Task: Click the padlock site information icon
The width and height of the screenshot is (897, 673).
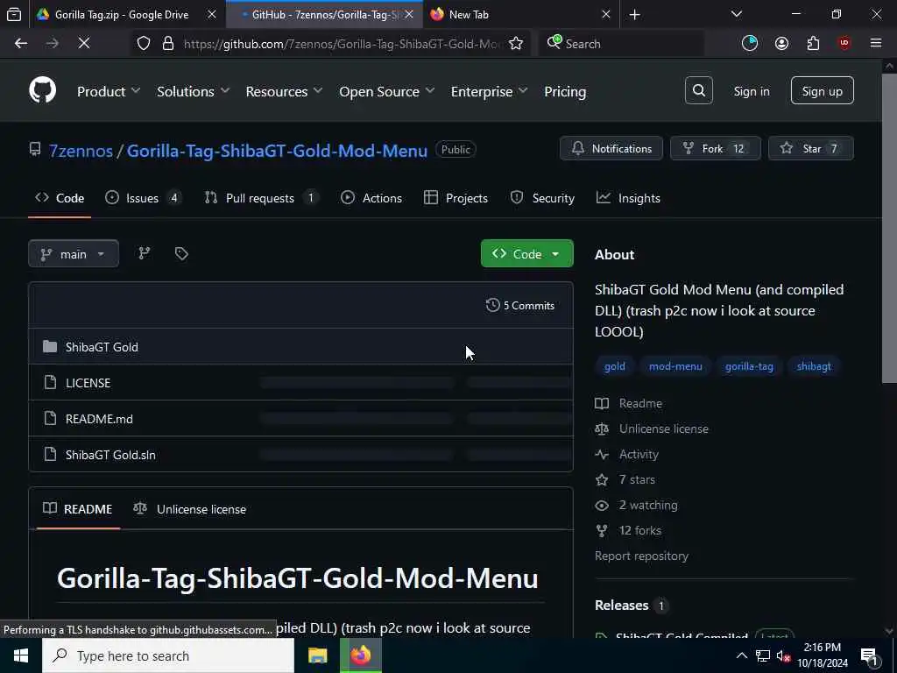Action: click(167, 44)
